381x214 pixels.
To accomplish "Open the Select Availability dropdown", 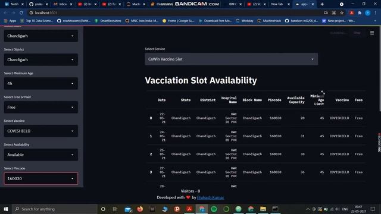I will [x=41, y=155].
